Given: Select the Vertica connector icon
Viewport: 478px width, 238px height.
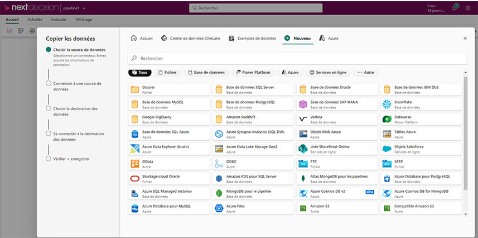Looking at the screenshot, I should coord(303,120).
